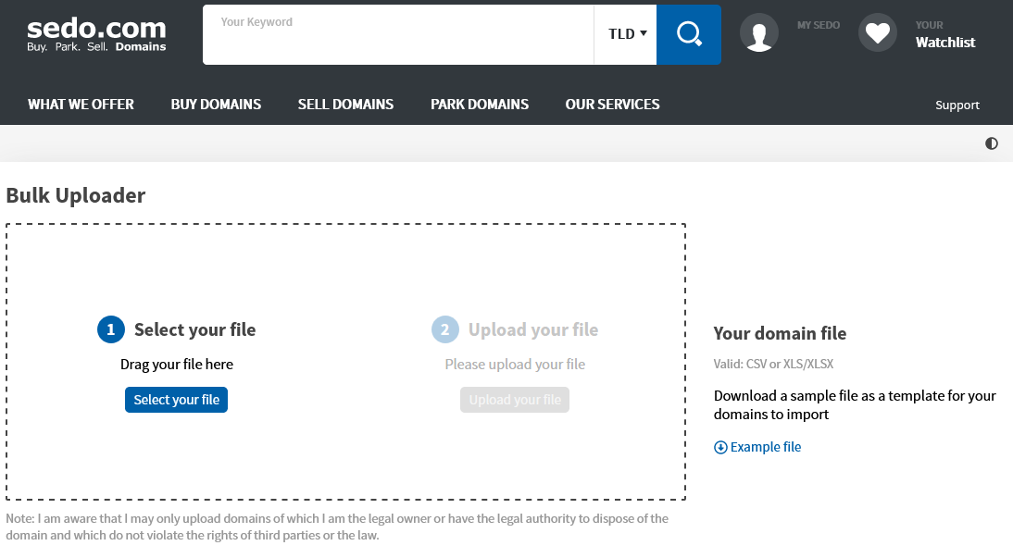The image size is (1013, 558).
Task: Click the Download a sample file description
Action: coord(855,405)
